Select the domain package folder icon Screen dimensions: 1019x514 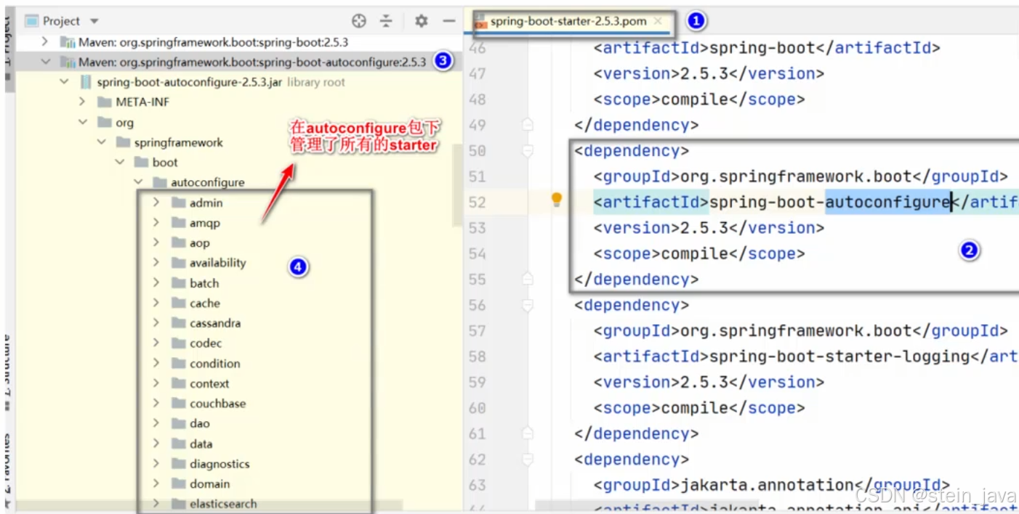[x=178, y=484]
